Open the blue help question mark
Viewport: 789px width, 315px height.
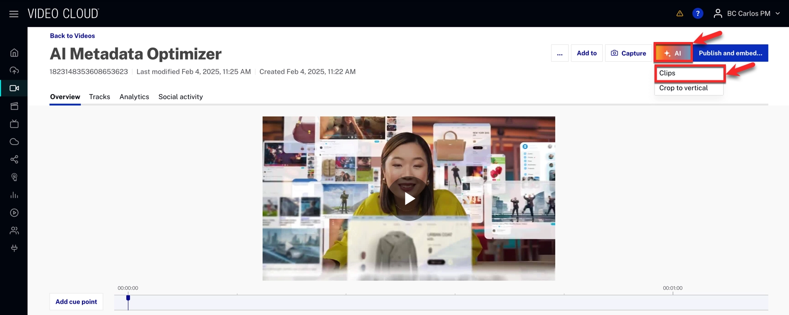pos(698,13)
